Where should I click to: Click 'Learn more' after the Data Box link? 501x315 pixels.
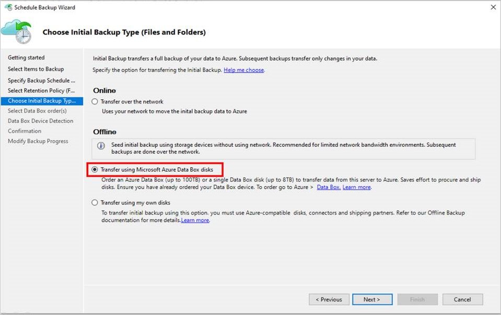pyautogui.click(x=357, y=186)
